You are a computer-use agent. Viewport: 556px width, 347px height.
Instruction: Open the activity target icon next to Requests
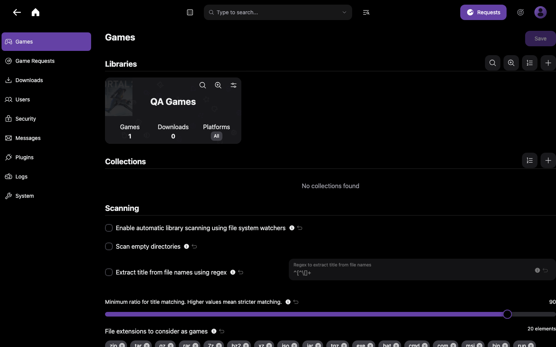(520, 12)
